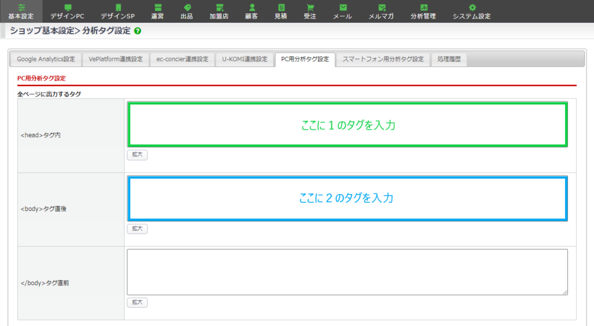Open the 受注 shopping cart icon
The image size is (594, 326).
click(x=310, y=8)
